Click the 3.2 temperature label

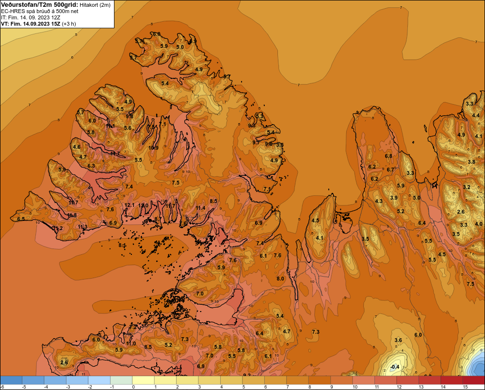(467, 187)
